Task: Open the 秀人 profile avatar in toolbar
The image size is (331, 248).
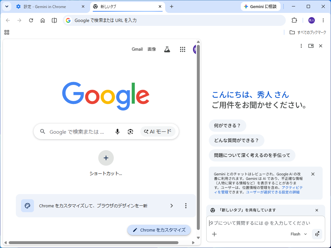Action: pyautogui.click(x=311, y=20)
